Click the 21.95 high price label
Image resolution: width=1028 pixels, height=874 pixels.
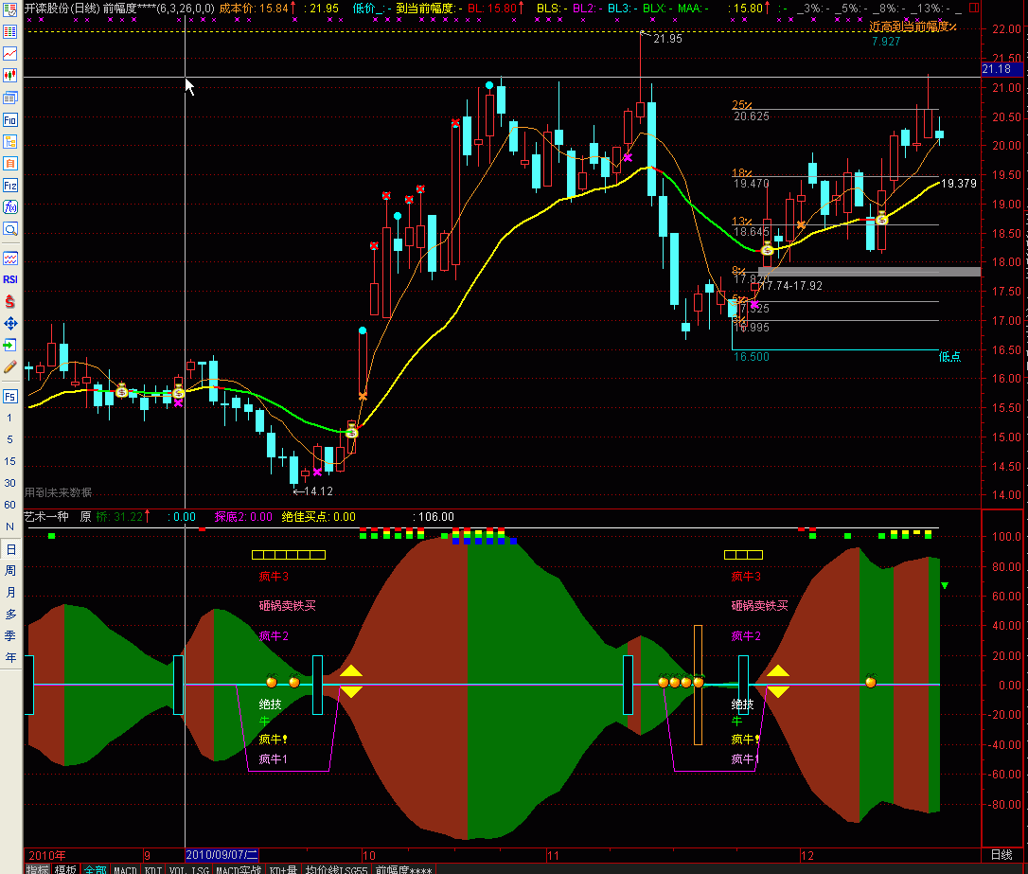coord(667,39)
